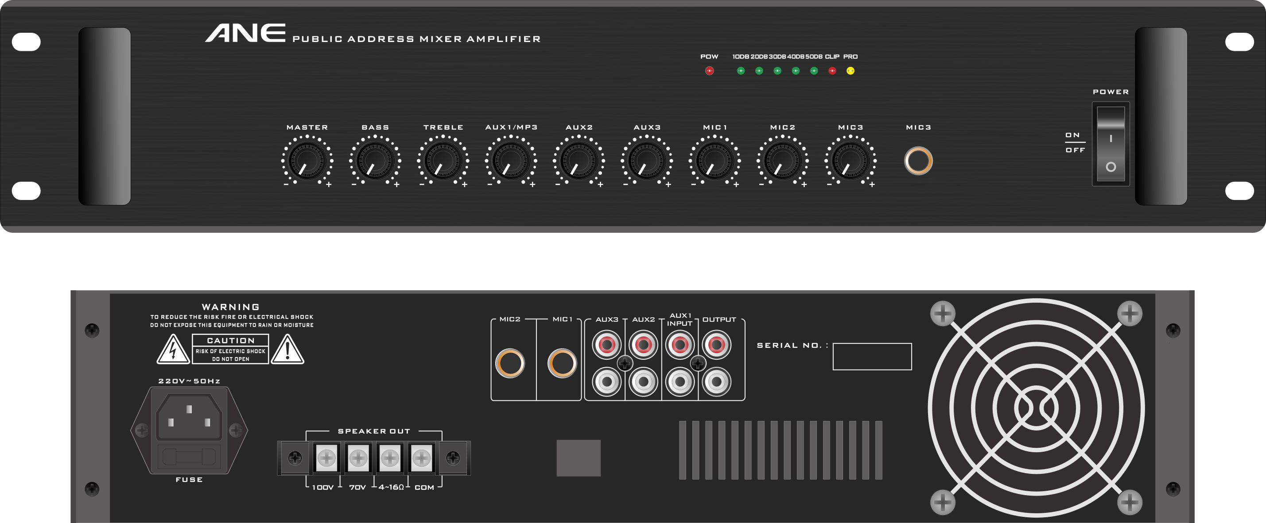Click the yellow PRO indicator light
Viewport: 1266px width, 523px height.
pos(850,71)
